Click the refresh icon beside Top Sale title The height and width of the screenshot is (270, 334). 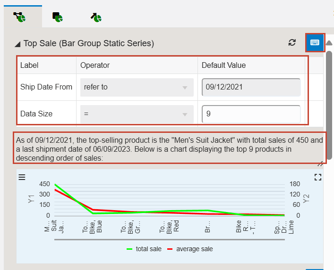tap(292, 42)
